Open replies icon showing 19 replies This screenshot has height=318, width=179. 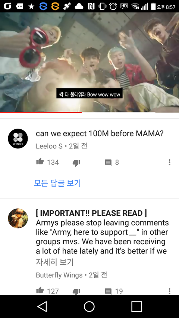(108, 292)
